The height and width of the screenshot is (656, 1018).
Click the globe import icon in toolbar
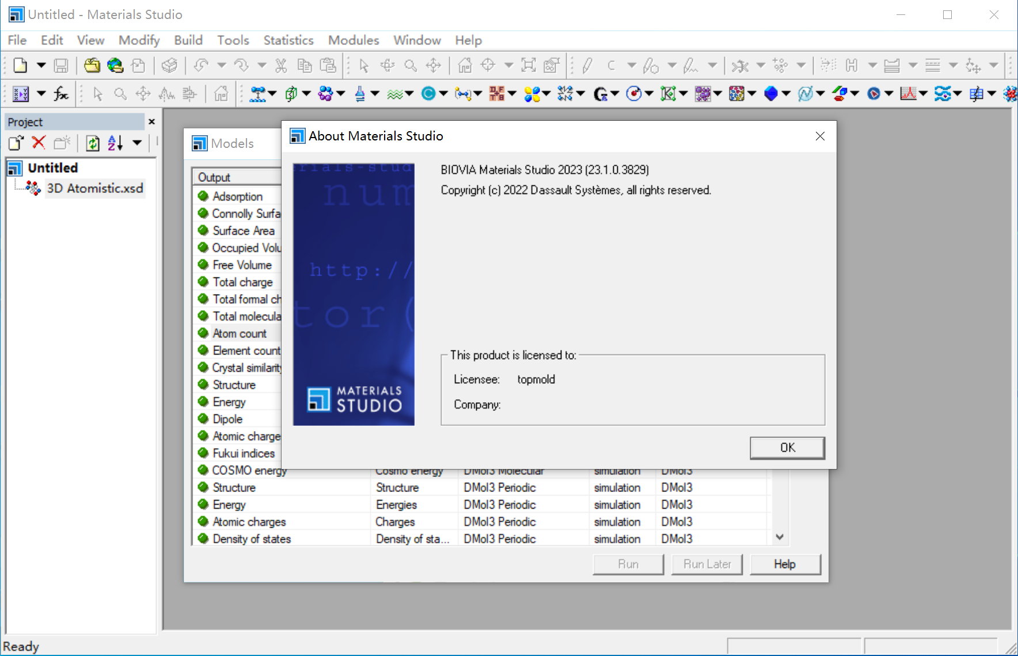pos(115,66)
